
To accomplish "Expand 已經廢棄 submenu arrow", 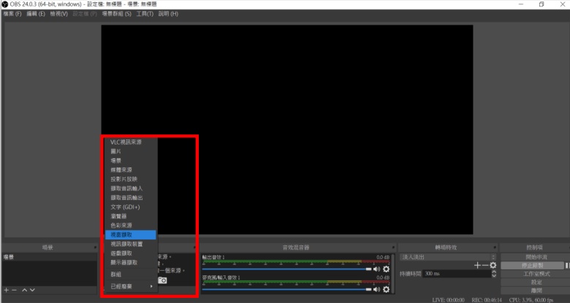I will point(151,286).
